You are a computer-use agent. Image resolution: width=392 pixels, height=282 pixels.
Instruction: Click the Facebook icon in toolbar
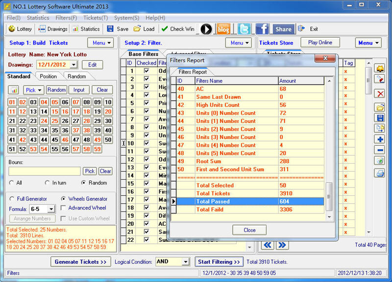(x=262, y=29)
